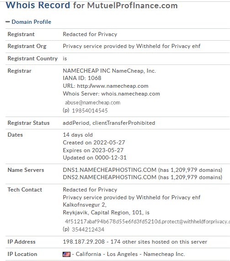Click Tech Contact 'Redacted for Privacy' line
This screenshot has width=230, height=261.
[x=90, y=190]
